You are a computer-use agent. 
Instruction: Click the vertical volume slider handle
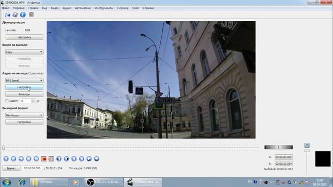[x=307, y=151]
